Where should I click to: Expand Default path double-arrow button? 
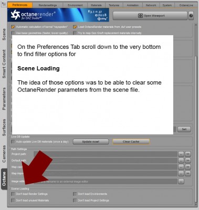pos(188,161)
